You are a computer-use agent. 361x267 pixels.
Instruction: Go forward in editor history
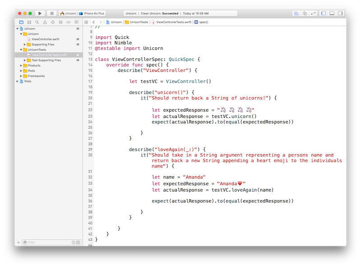[x=101, y=22]
